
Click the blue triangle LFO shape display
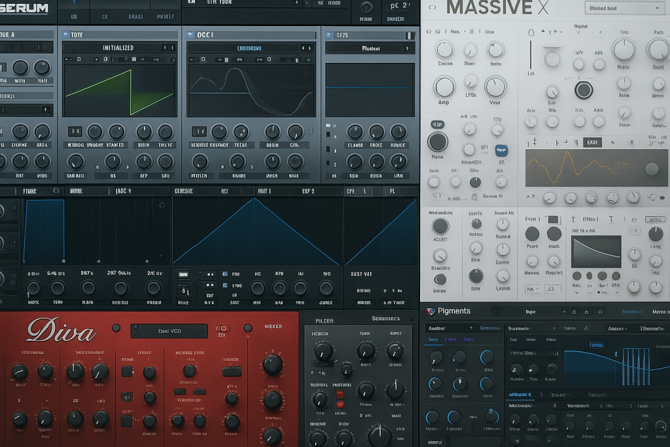tap(256, 231)
